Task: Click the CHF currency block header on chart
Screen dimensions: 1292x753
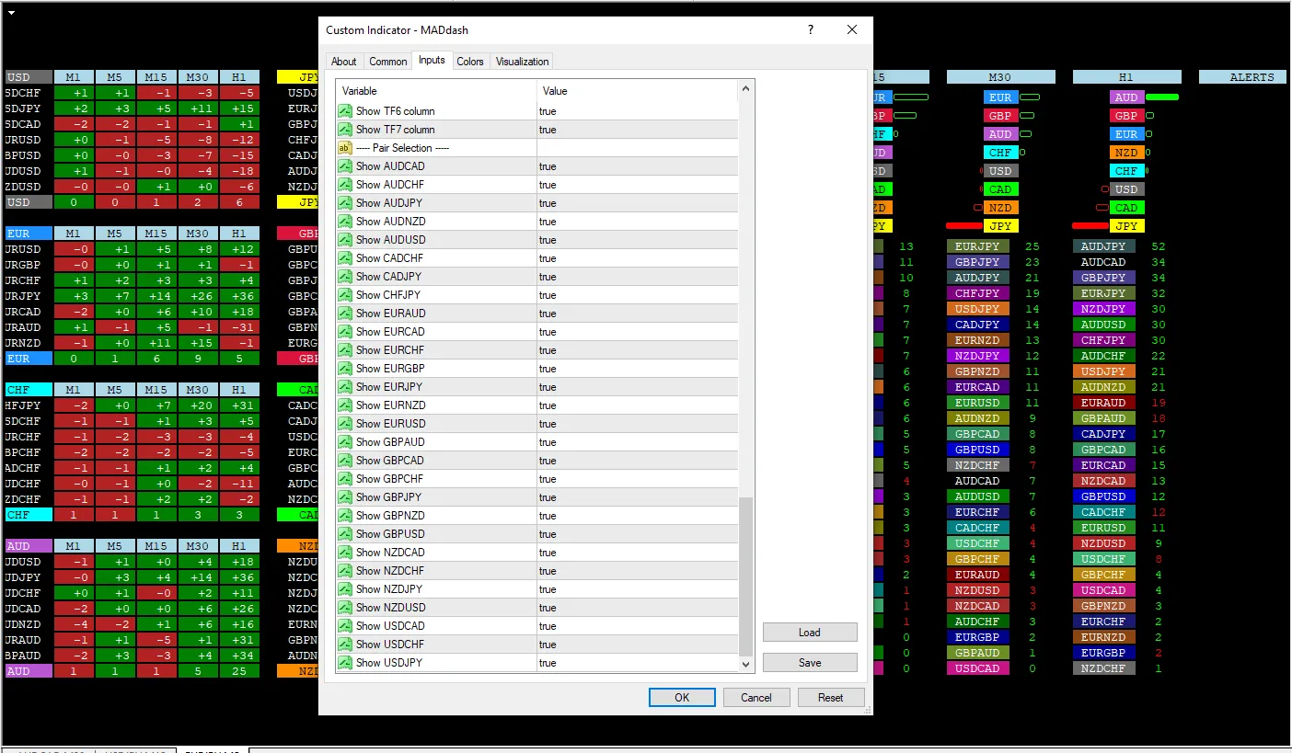Action: click(29, 390)
